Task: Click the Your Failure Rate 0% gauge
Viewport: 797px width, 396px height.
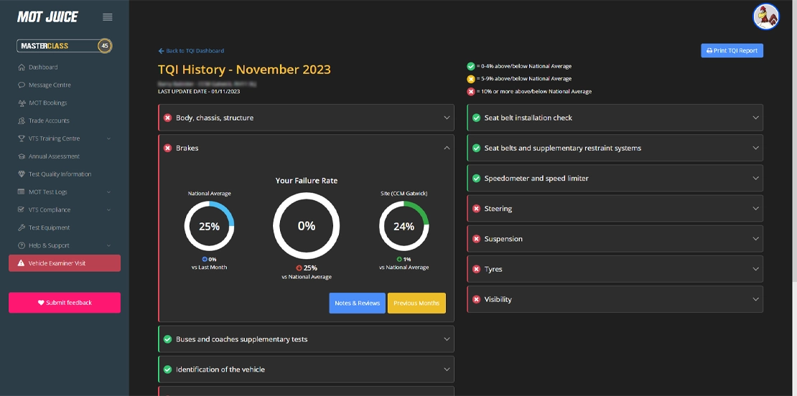Action: [x=307, y=226]
